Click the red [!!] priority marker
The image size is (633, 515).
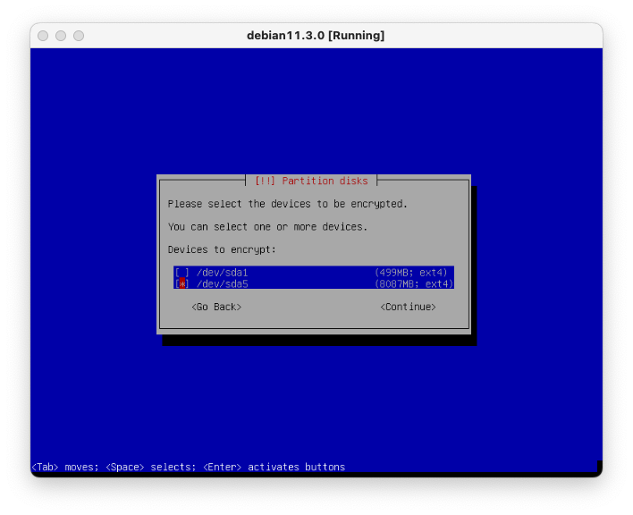[x=265, y=181]
